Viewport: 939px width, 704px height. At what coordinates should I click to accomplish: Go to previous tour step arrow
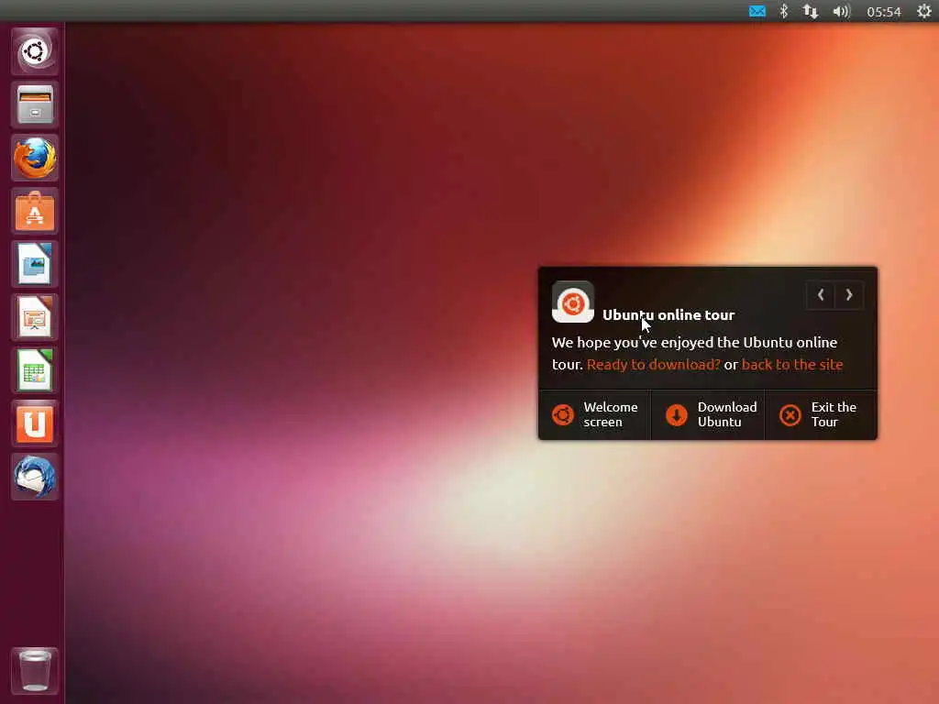click(821, 294)
